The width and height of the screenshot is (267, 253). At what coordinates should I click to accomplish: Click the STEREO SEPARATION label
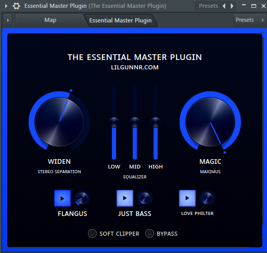[x=59, y=172]
